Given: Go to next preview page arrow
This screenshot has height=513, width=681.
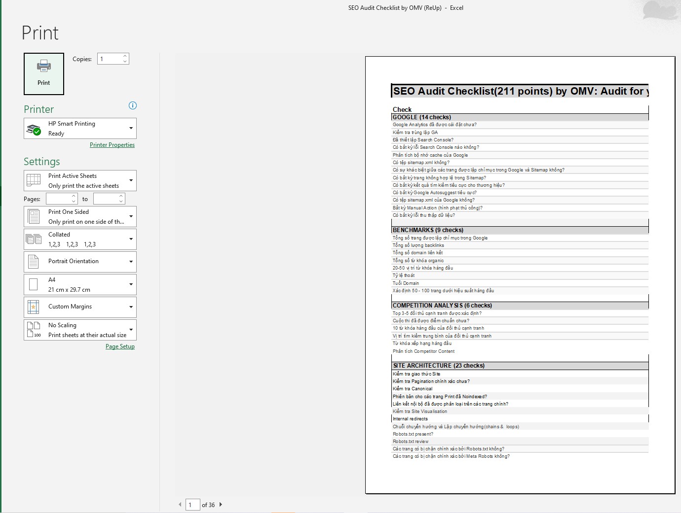Looking at the screenshot, I should (221, 505).
